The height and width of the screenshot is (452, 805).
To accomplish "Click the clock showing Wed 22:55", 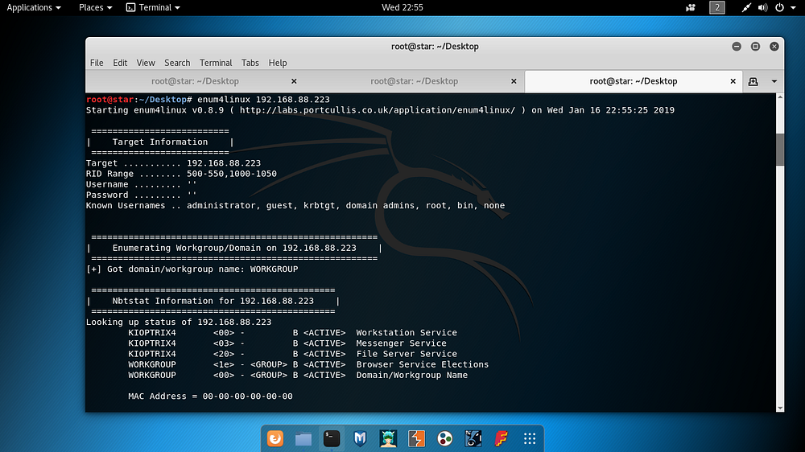I will click(402, 7).
